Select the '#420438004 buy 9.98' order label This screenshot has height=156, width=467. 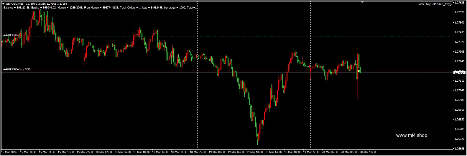[x=17, y=69]
